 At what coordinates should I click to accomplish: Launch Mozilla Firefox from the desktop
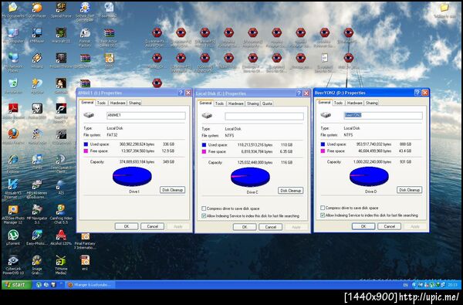12,137
